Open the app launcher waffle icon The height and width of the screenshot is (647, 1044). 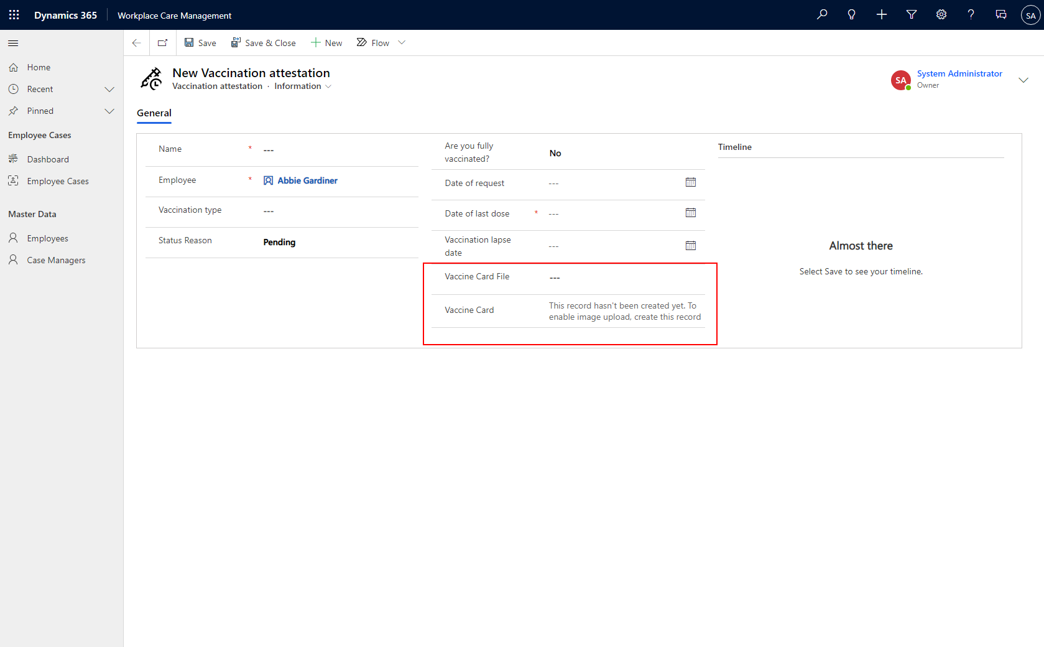[x=14, y=15]
